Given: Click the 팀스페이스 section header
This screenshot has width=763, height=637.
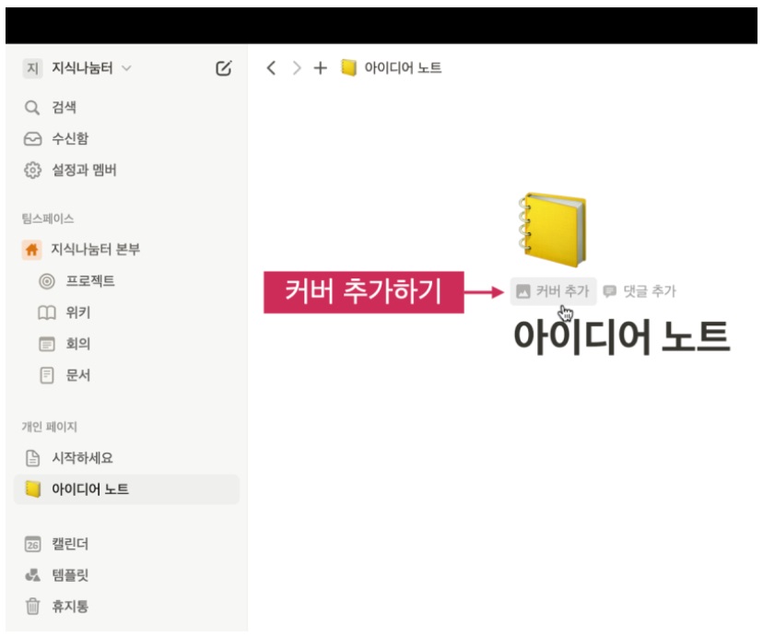Looking at the screenshot, I should pyautogui.click(x=48, y=218).
